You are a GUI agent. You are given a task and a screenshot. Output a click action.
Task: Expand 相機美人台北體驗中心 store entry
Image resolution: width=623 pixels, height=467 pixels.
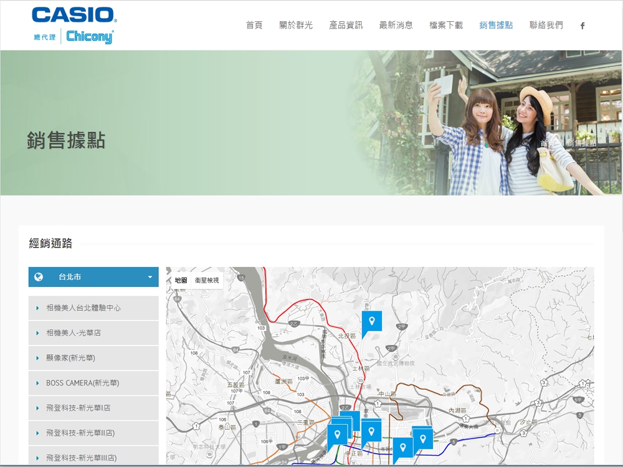coord(93,308)
